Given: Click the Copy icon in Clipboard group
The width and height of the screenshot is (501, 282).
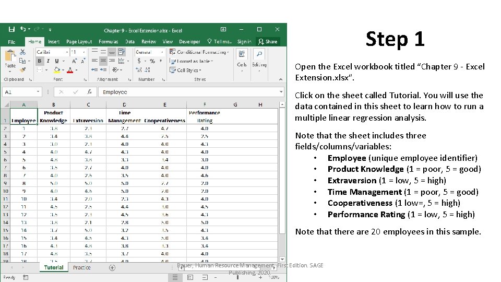Looking at the screenshot, I should point(22,61).
